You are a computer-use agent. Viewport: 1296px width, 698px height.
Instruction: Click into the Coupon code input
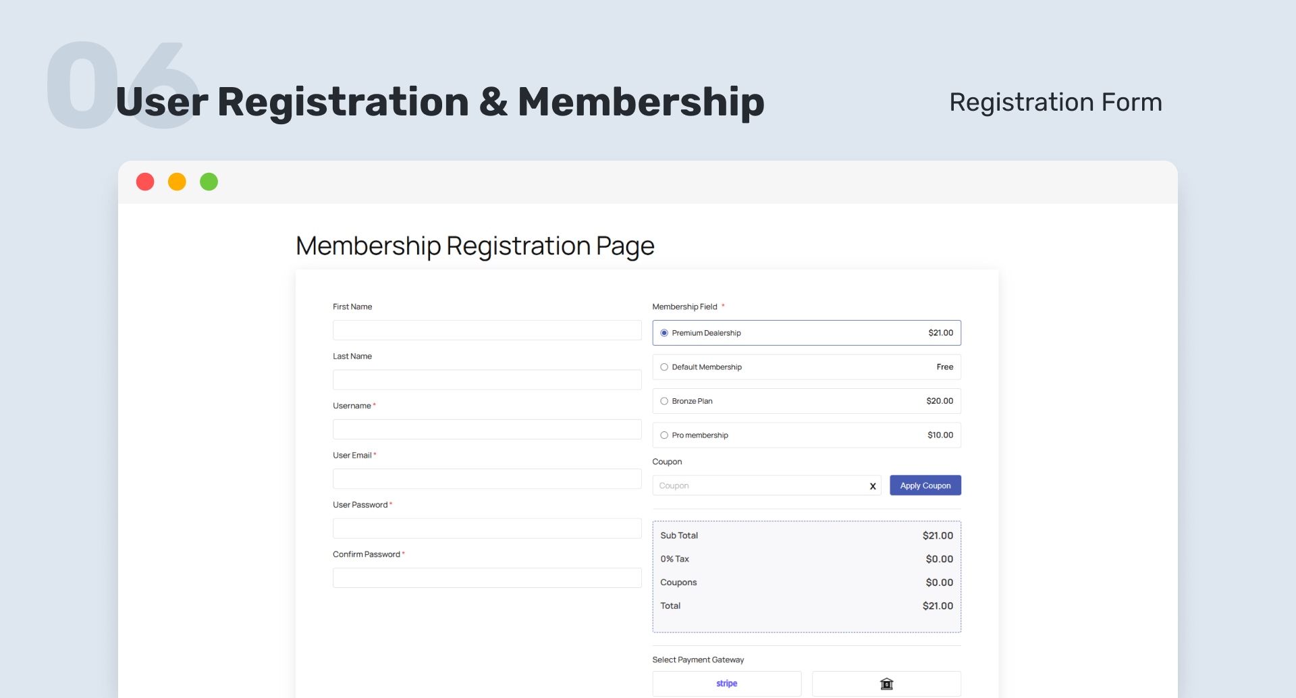tap(759, 485)
